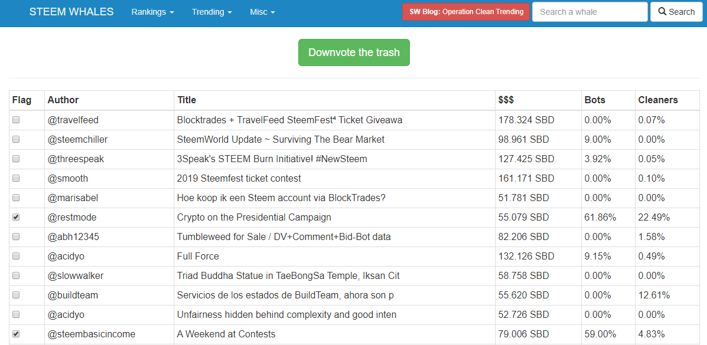
Task: Click the Downvote the trash button
Action: point(354,52)
